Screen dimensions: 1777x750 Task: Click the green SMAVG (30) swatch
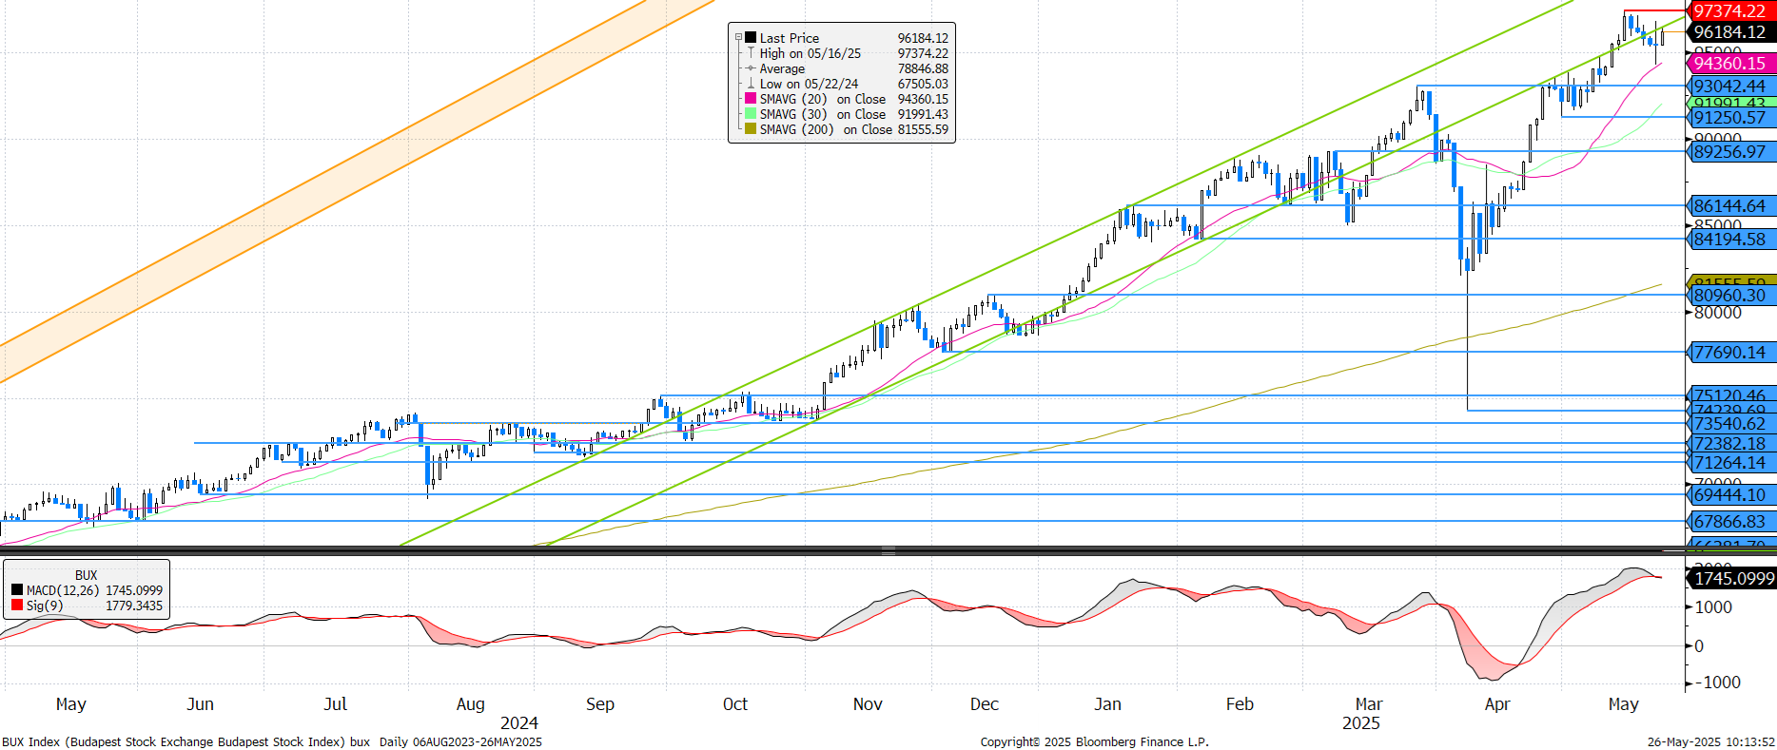[x=751, y=114]
